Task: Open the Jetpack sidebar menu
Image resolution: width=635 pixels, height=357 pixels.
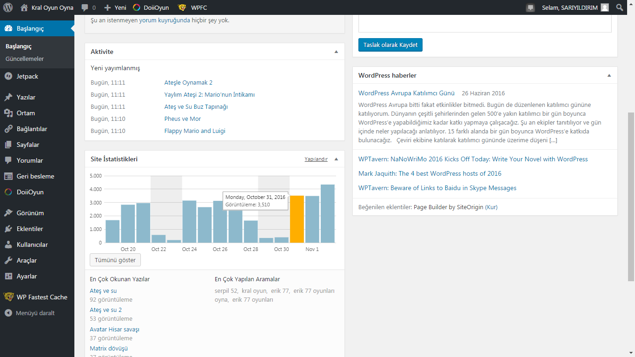Action: pyautogui.click(x=37, y=76)
